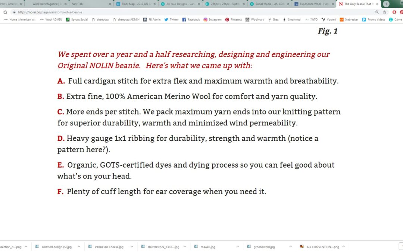The image size is (403, 252).
Task: Open a new tab with the plus button
Action: (386, 4)
